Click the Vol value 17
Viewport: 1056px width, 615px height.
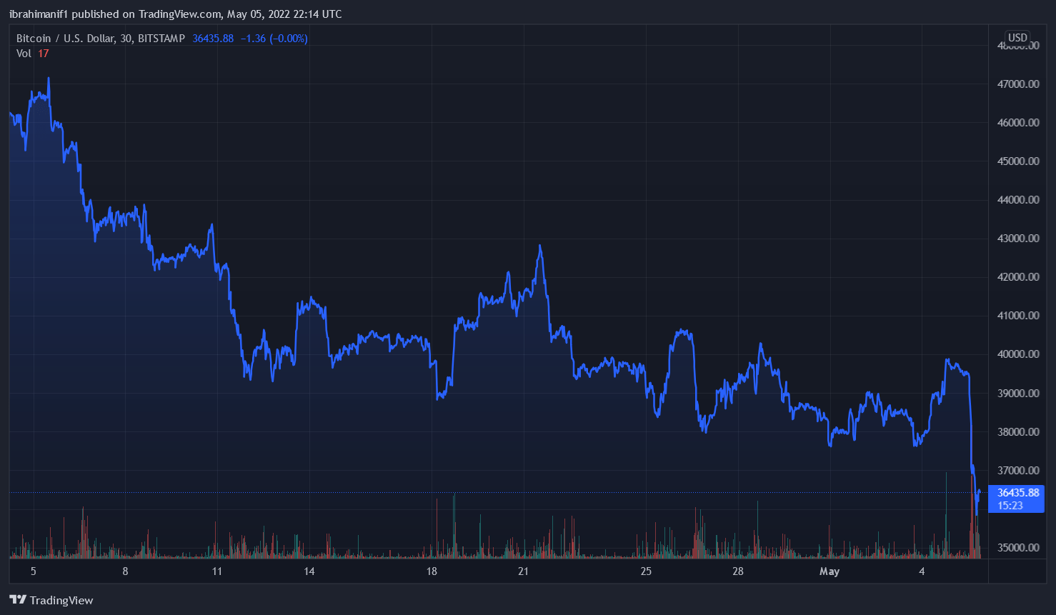pos(44,54)
